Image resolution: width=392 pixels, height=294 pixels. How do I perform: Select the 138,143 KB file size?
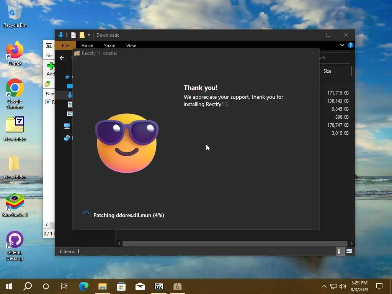click(x=338, y=101)
